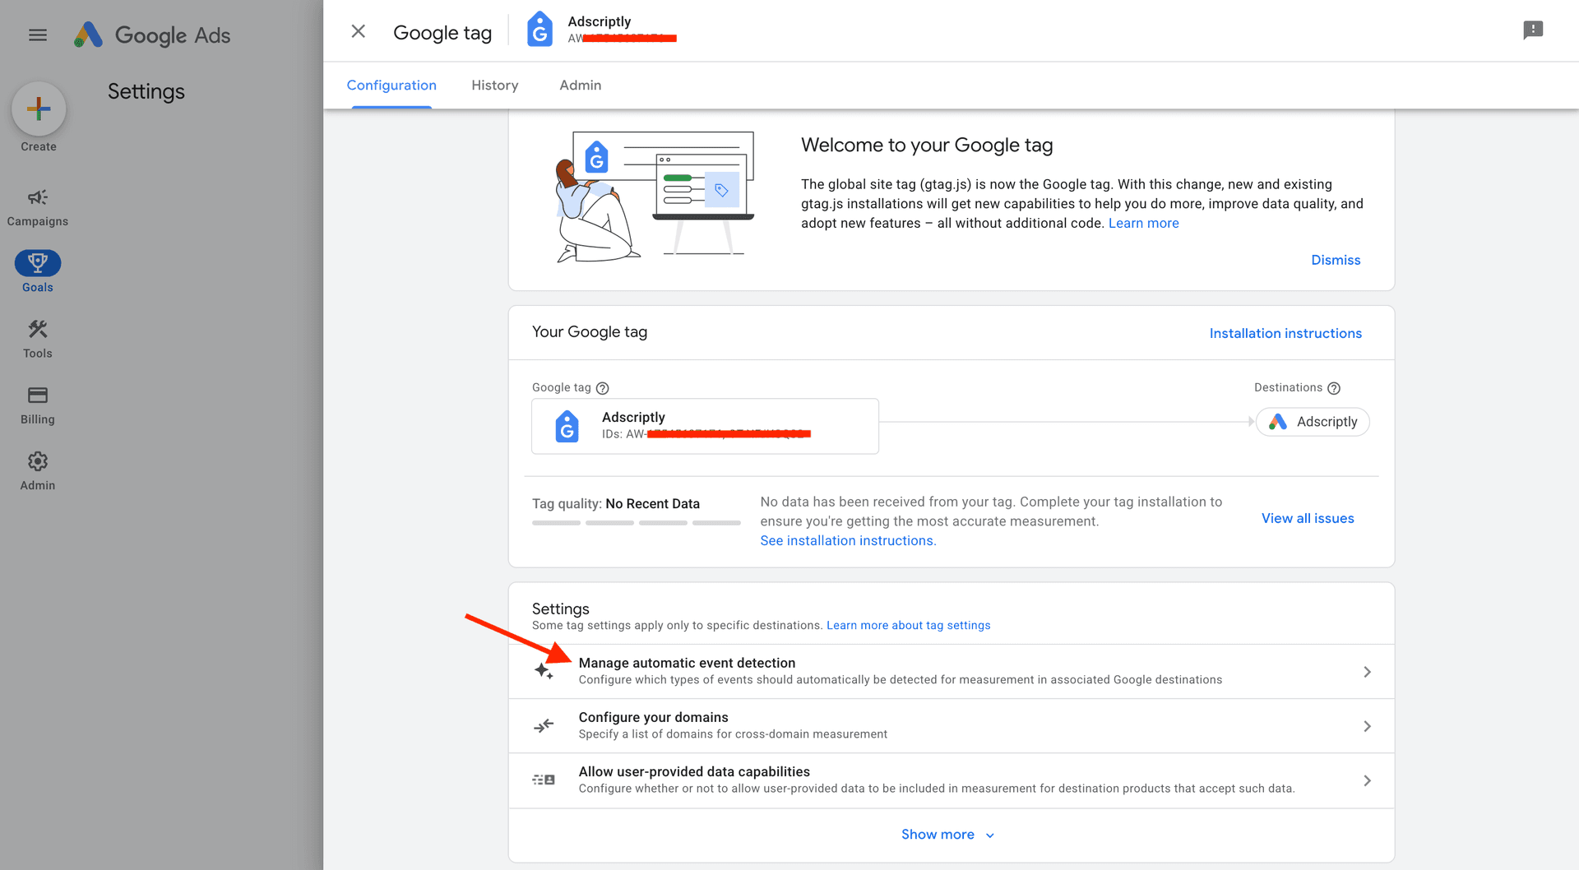
Task: Dismiss the welcome to Google tag message
Action: 1335,260
